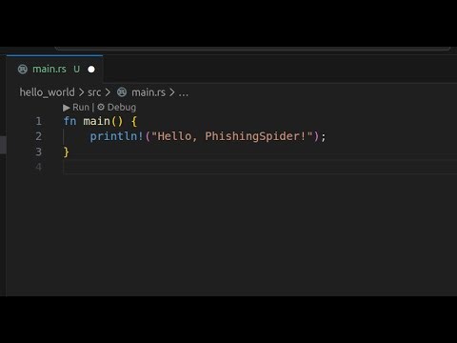This screenshot has height=343, width=457.
Task: Place cursor on main function name
Action: click(x=96, y=121)
